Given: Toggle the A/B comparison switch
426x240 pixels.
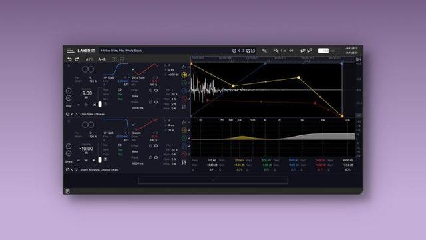Looking at the screenshot, I should [x=89, y=59].
